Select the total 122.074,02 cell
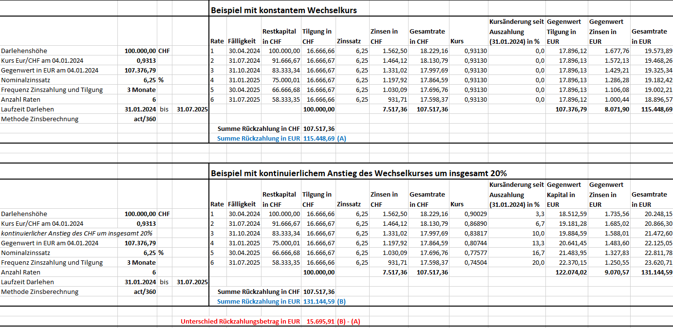Viewport: 673px width, 328px height. [x=571, y=272]
